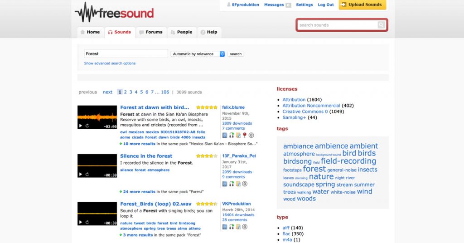464x243 pixels.
Task: Select the Sounds tab
Action: [x=120, y=32]
